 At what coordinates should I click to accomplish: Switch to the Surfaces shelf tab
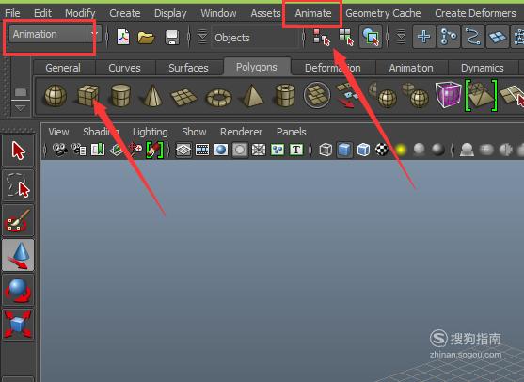coord(188,68)
